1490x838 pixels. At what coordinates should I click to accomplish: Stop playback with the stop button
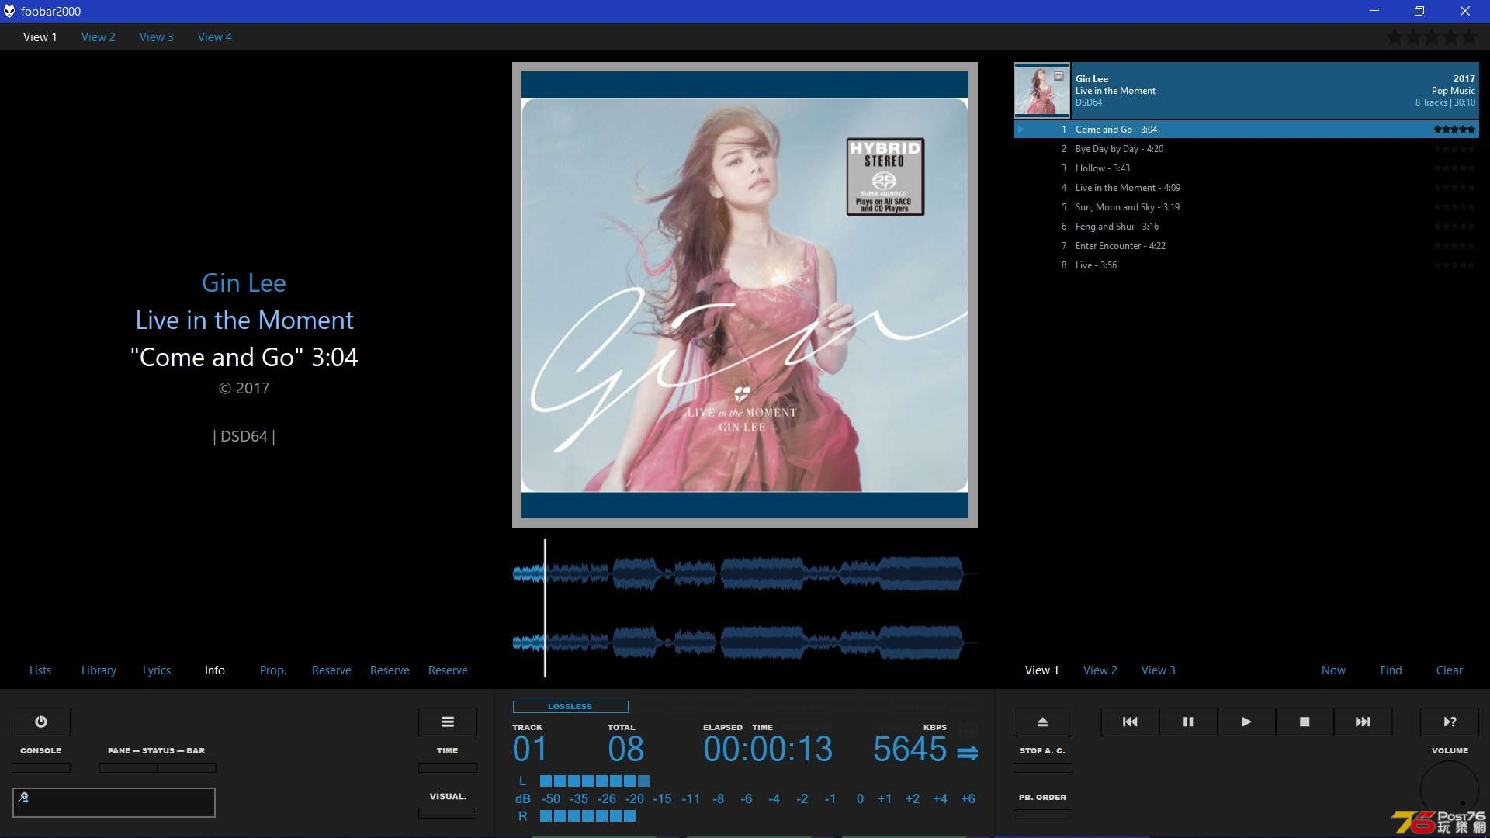pyautogui.click(x=1305, y=722)
